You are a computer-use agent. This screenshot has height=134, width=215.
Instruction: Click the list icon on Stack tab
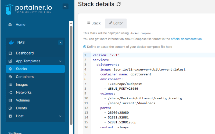point(89,23)
